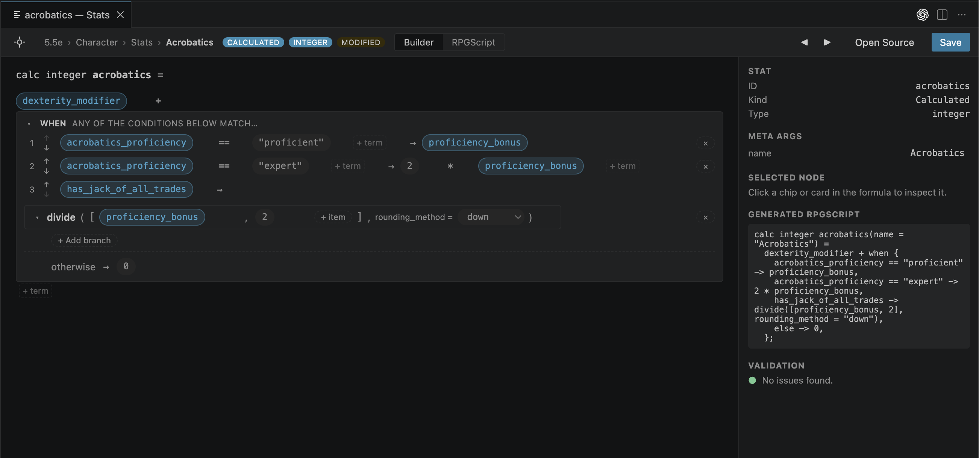Go to next stat with right arrow
The image size is (979, 458).
827,42
